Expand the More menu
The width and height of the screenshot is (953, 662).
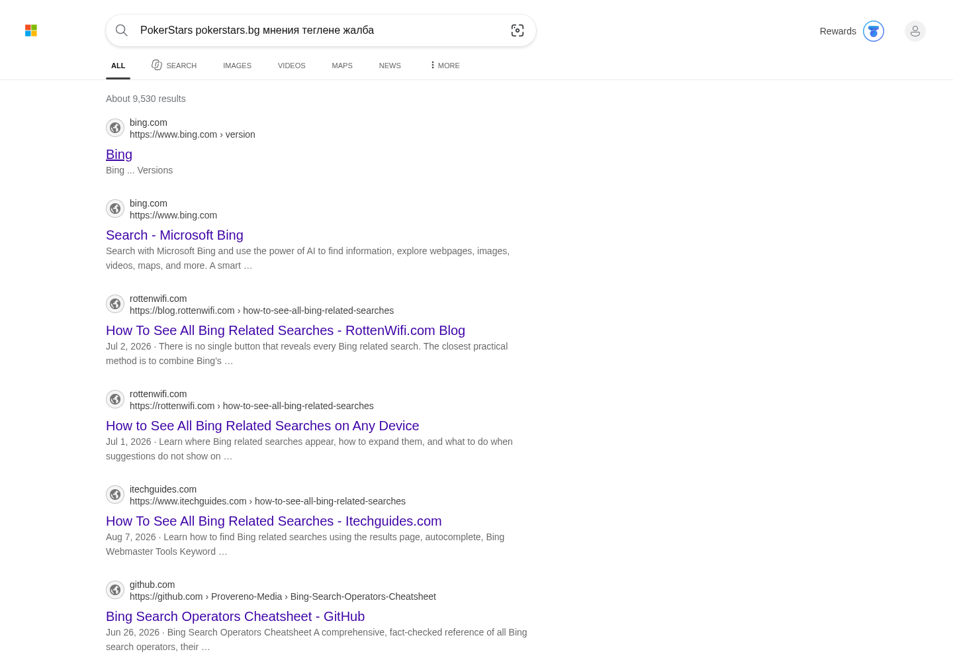point(445,66)
